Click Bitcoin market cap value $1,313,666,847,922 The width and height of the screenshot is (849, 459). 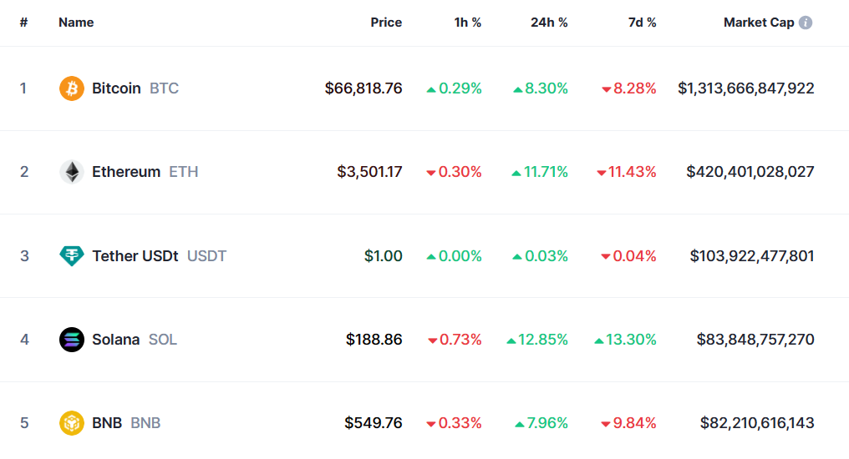coord(745,88)
